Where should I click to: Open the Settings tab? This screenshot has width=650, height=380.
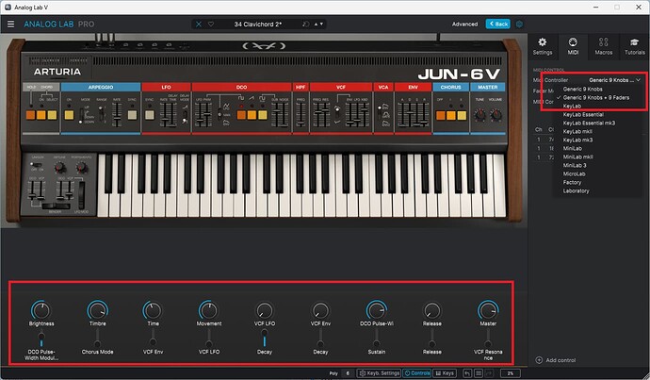(543, 46)
